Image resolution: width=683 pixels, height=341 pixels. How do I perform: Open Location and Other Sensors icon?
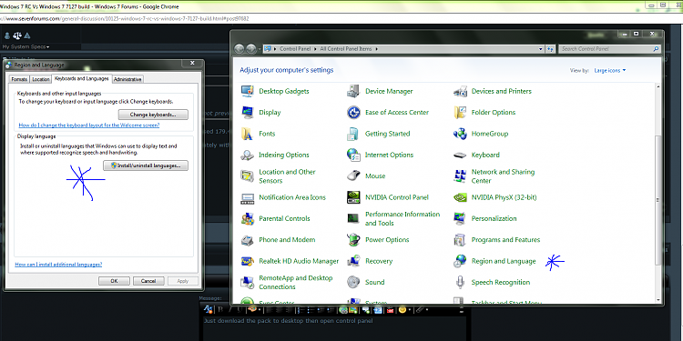click(248, 176)
